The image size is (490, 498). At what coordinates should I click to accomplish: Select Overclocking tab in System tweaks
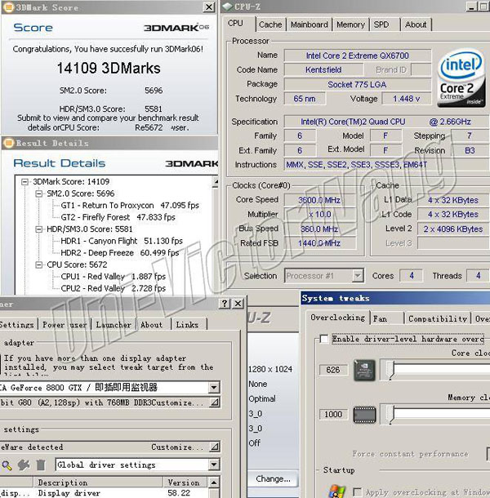[x=337, y=318]
